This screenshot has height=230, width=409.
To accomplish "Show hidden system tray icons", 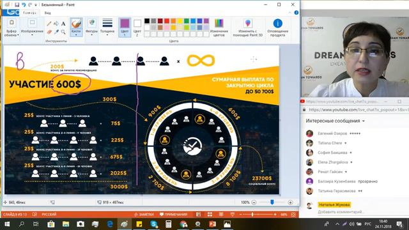I will (x=337, y=224).
